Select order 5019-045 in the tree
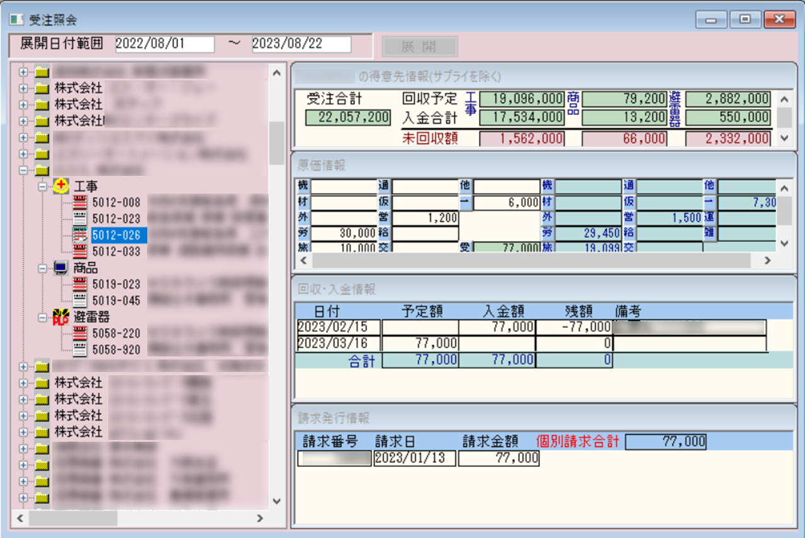The height and width of the screenshot is (538, 805). click(x=116, y=300)
